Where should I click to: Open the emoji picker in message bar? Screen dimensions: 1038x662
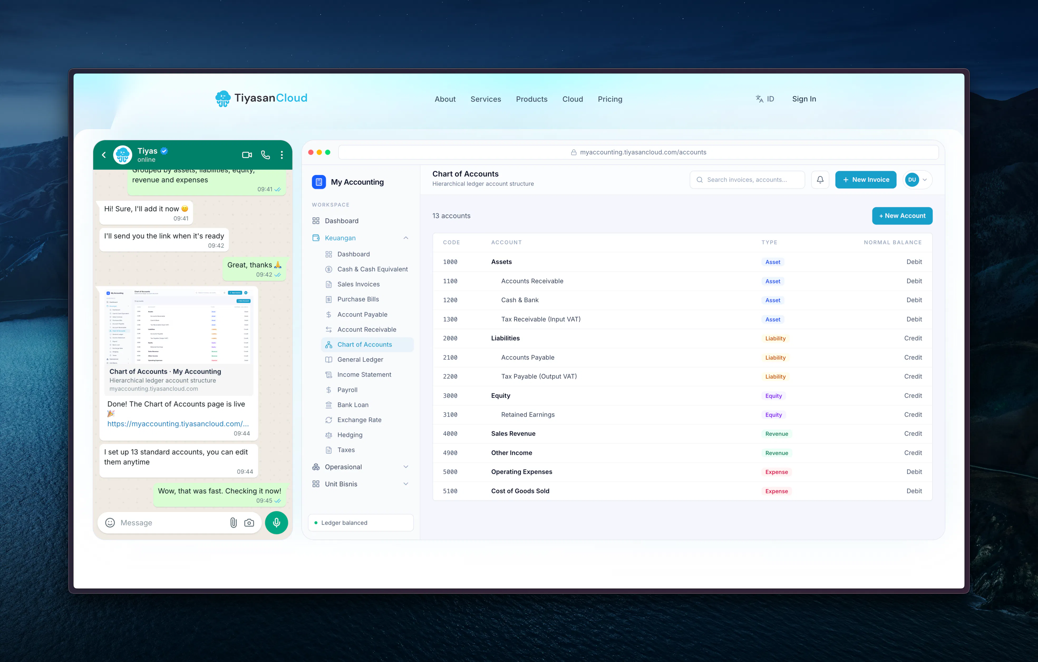[x=110, y=522]
